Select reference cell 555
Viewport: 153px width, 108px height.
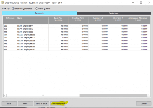(10, 41)
